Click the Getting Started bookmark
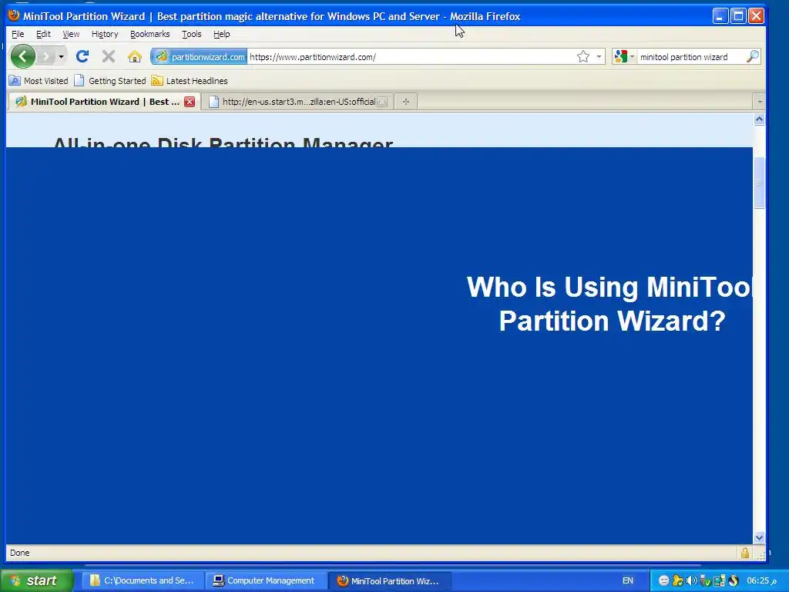This screenshot has width=789, height=592. point(109,80)
